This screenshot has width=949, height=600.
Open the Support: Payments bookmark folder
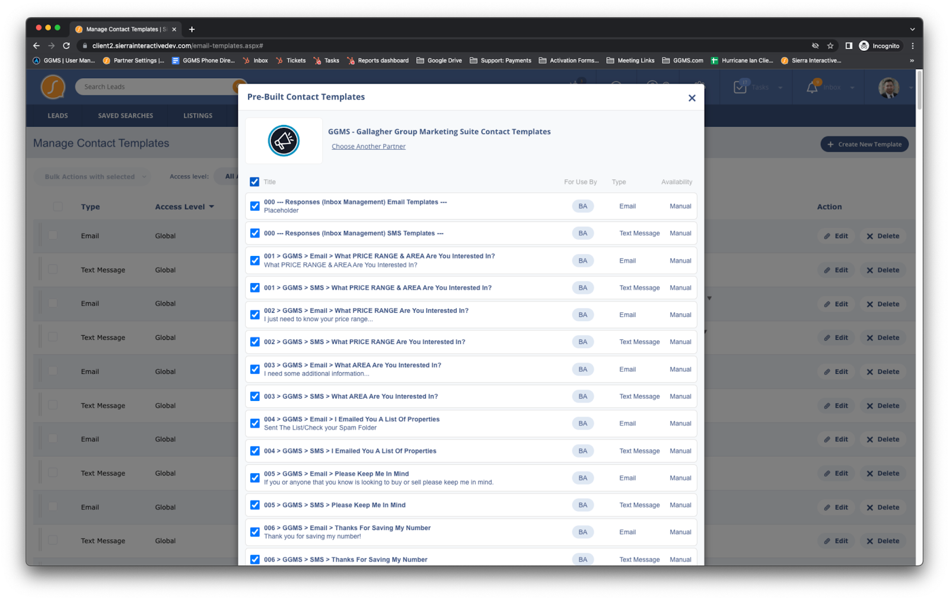pos(501,60)
